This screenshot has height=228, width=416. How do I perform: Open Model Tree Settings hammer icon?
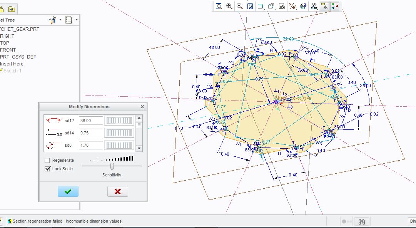pos(53,20)
